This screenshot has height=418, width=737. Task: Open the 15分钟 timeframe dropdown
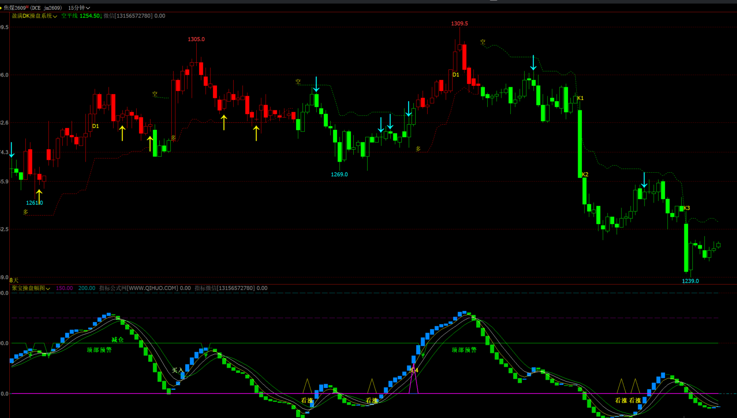coord(79,8)
